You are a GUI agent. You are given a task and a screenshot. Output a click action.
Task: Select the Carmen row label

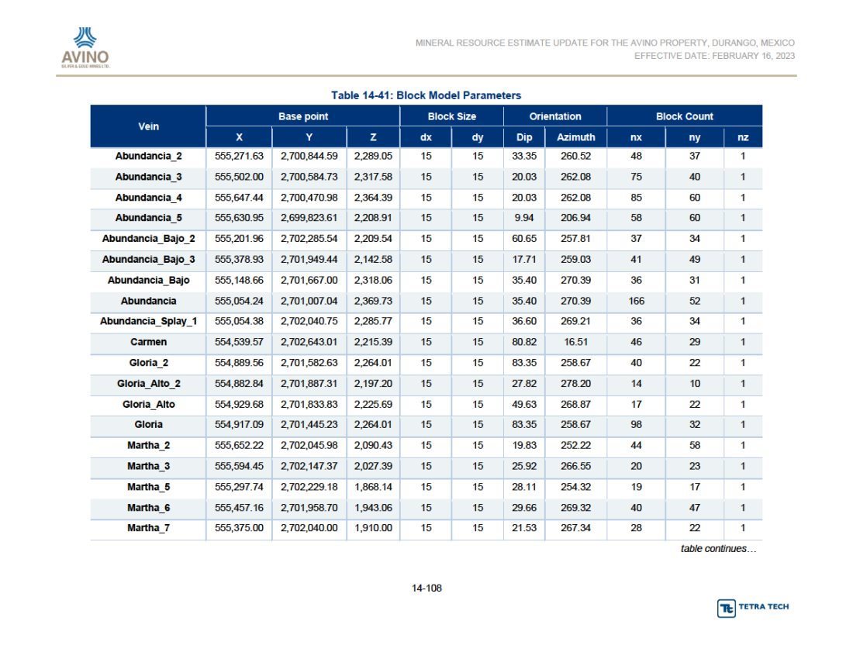click(x=149, y=342)
